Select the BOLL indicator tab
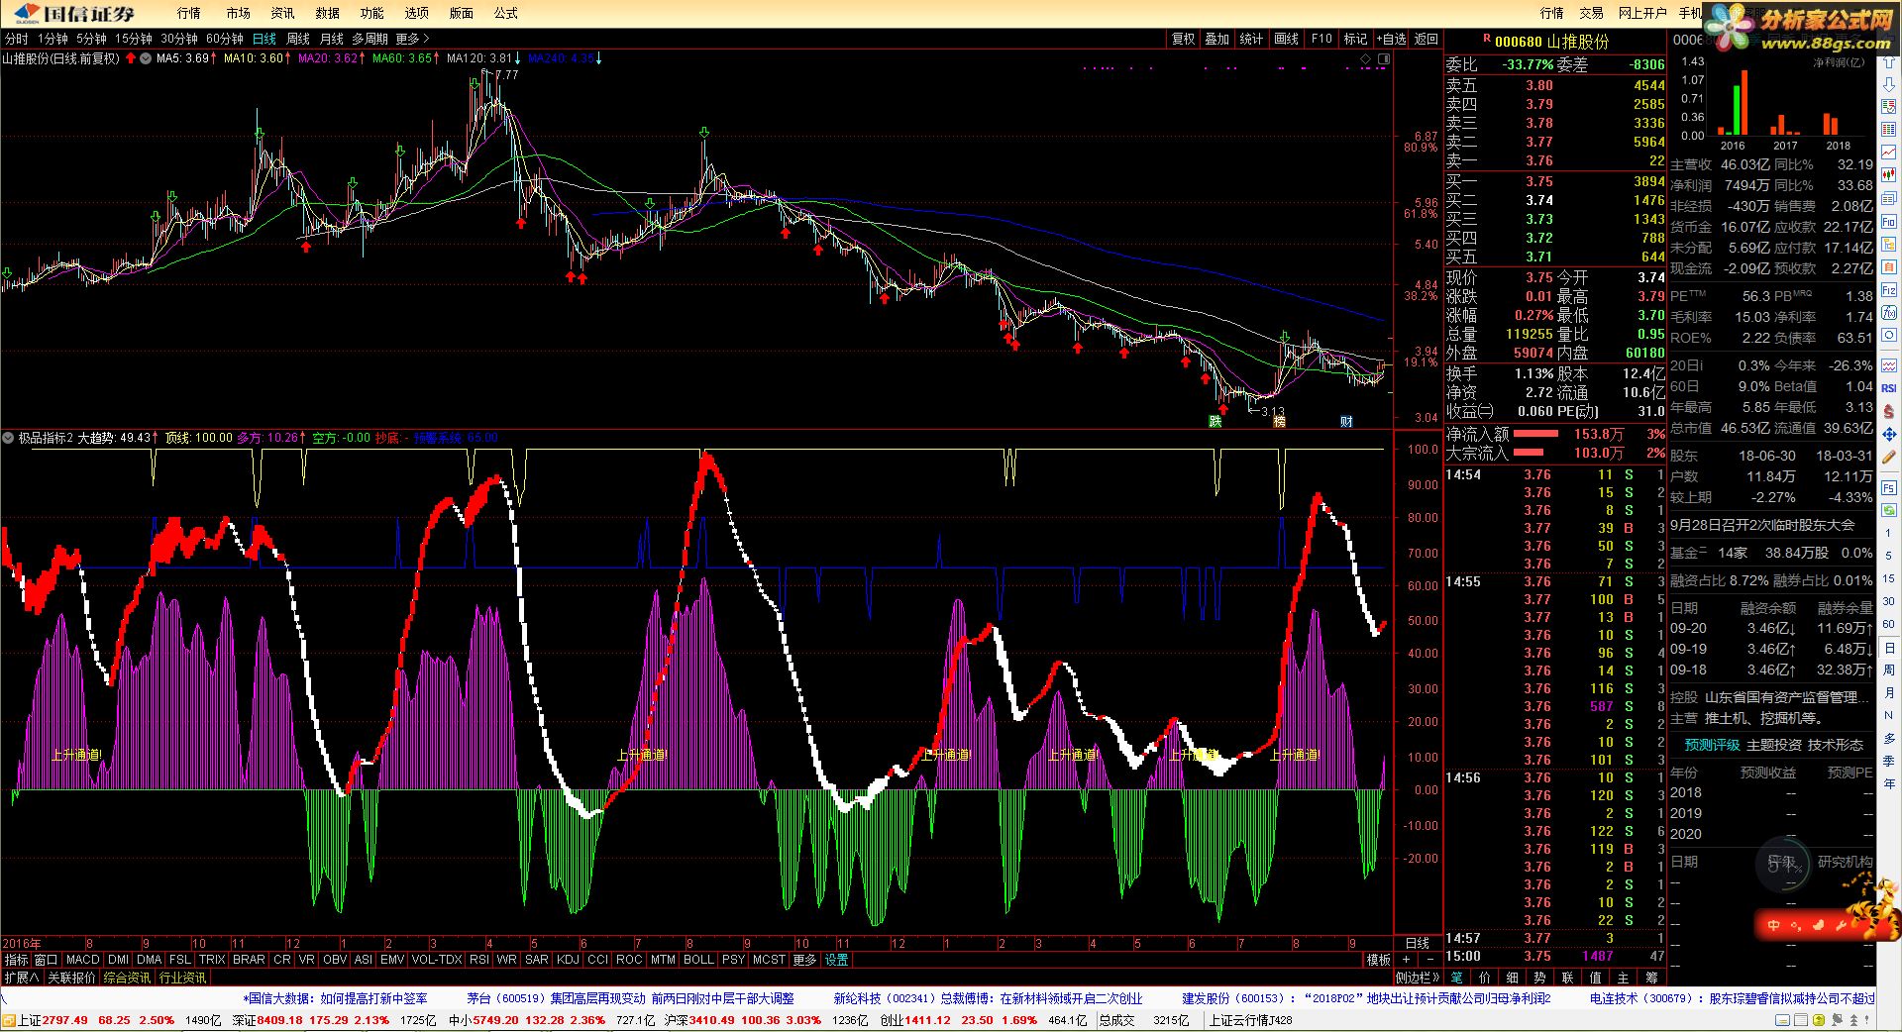Image resolution: width=1902 pixels, height=1032 pixels. click(697, 960)
